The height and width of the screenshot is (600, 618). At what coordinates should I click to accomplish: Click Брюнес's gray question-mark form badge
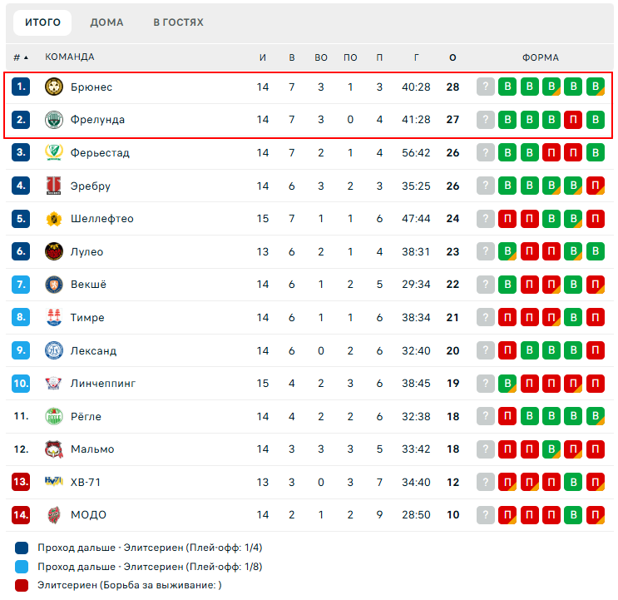click(486, 87)
